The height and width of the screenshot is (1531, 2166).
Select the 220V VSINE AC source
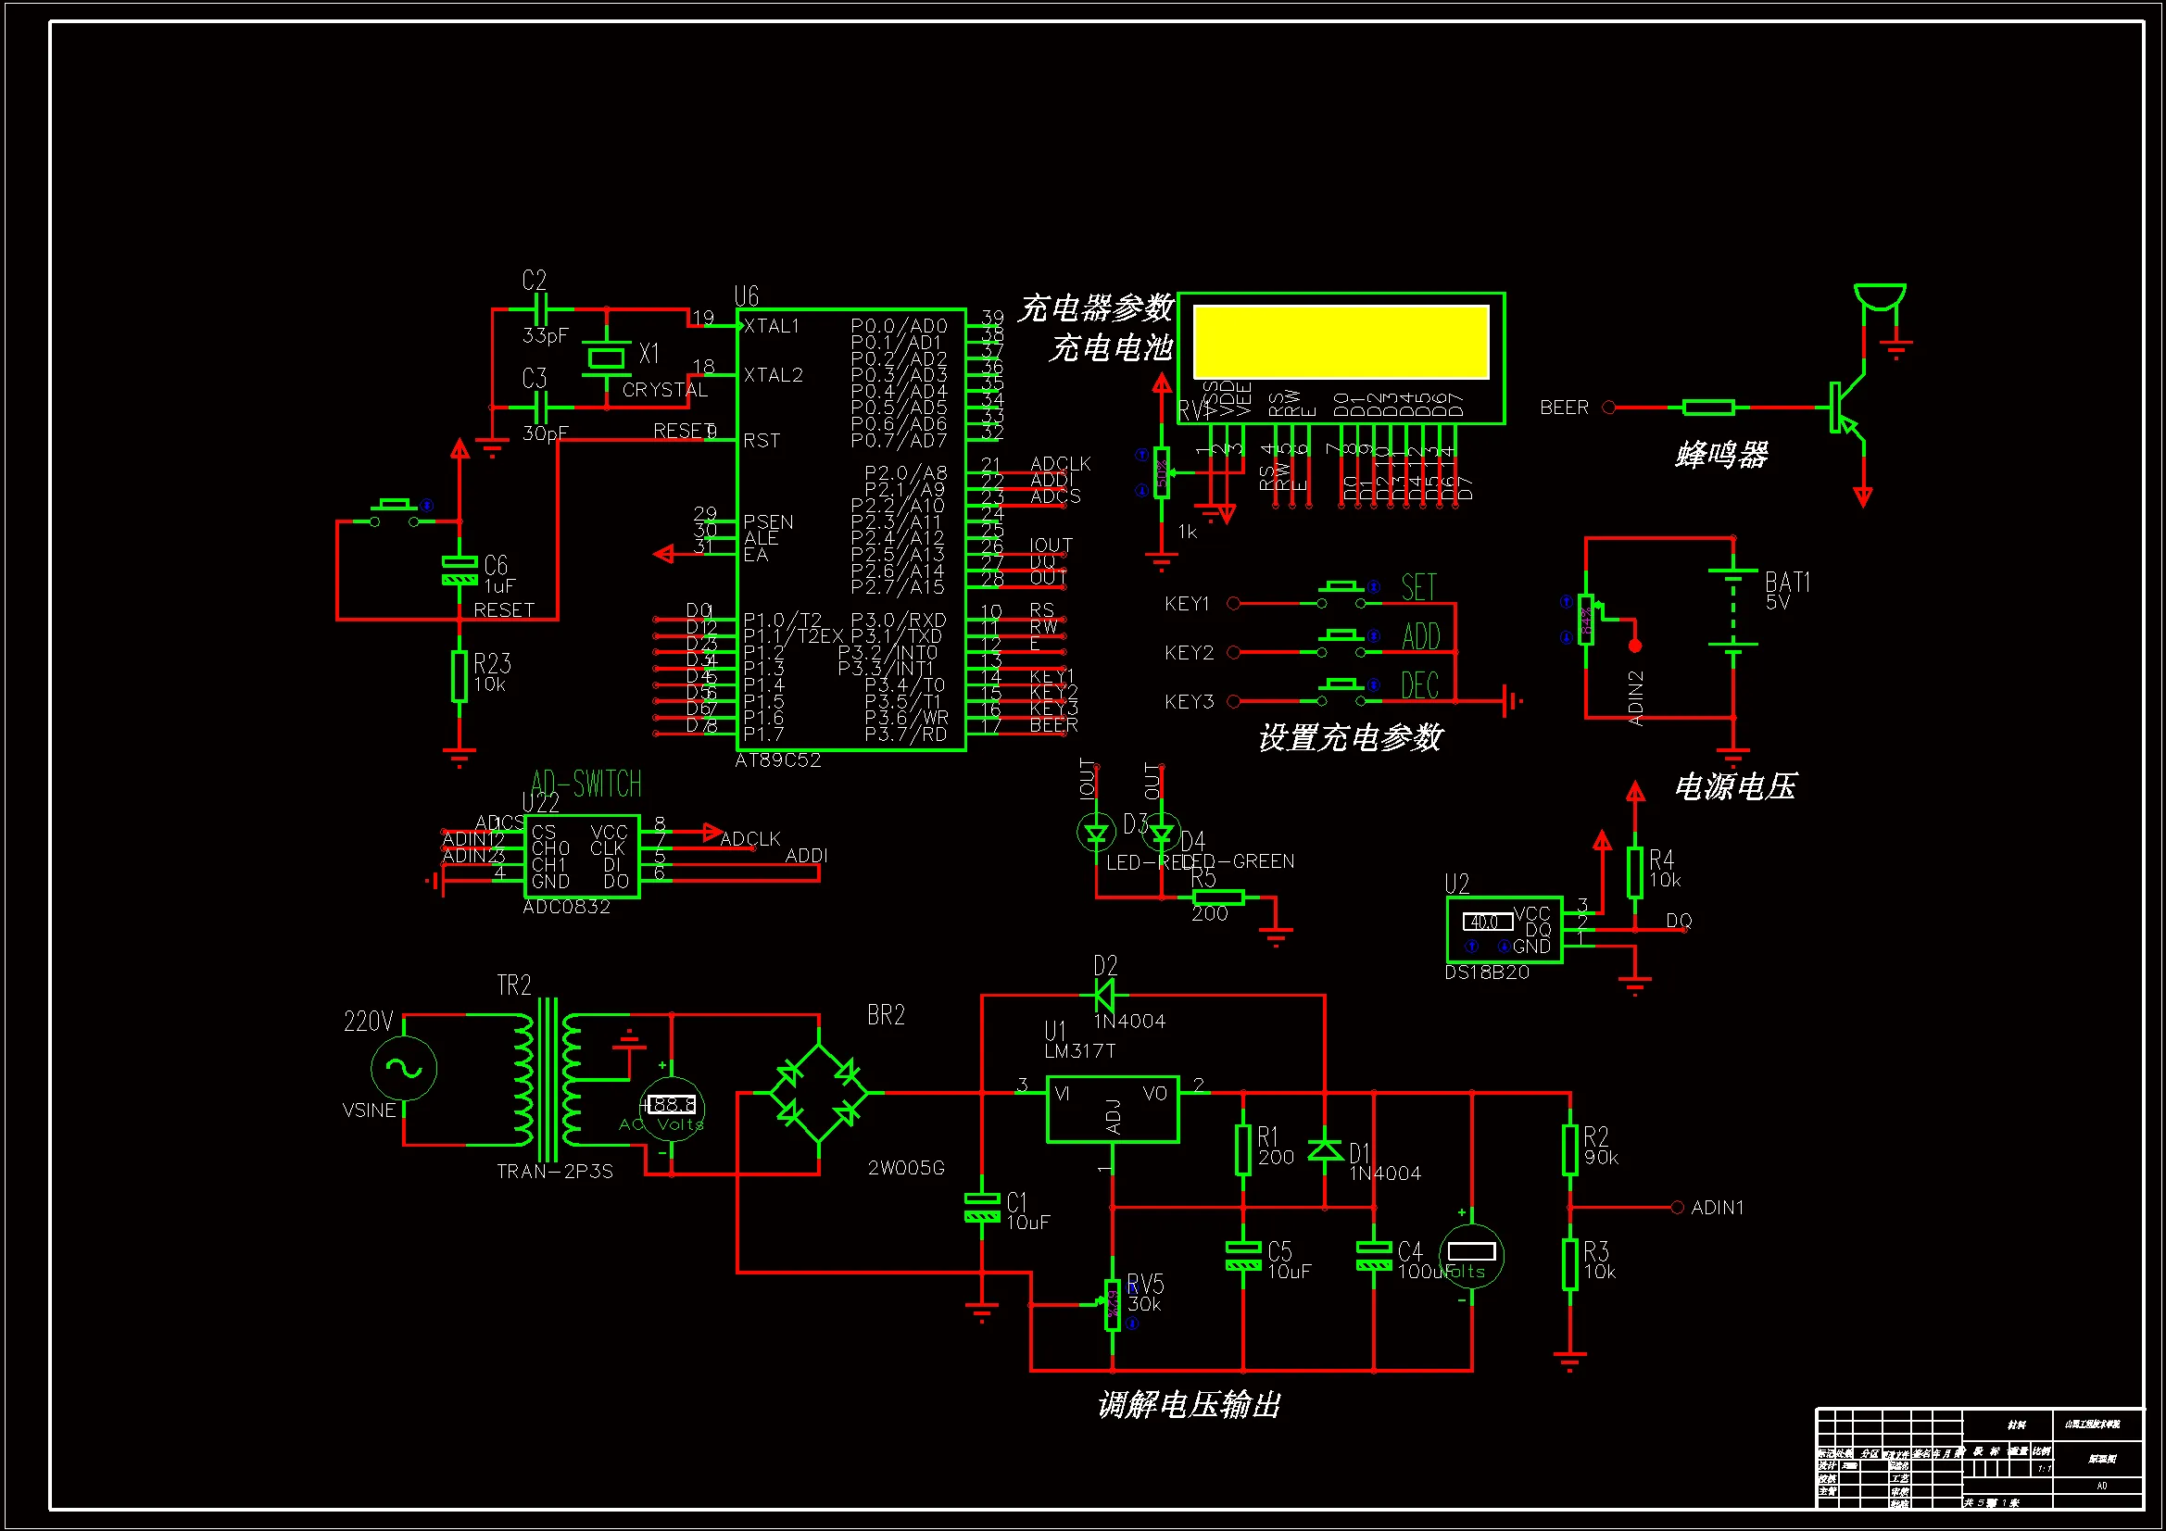pos(404,1069)
